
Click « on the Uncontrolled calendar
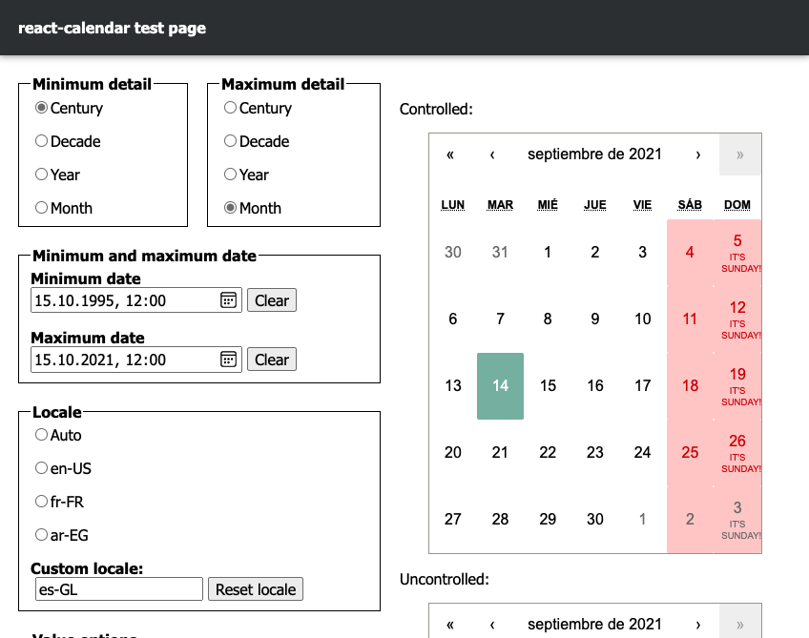click(449, 625)
